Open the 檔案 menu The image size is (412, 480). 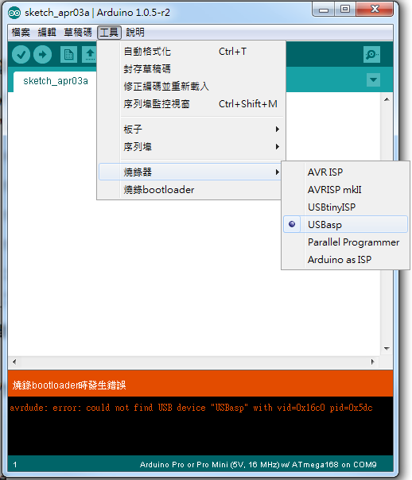pos(21,32)
